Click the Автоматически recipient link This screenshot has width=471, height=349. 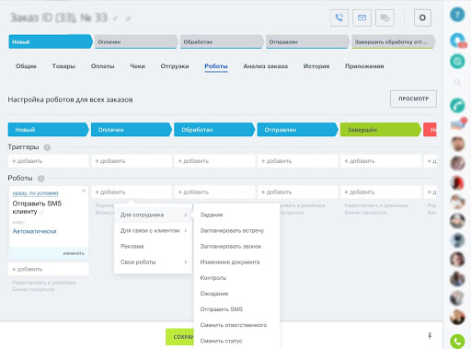(x=34, y=231)
